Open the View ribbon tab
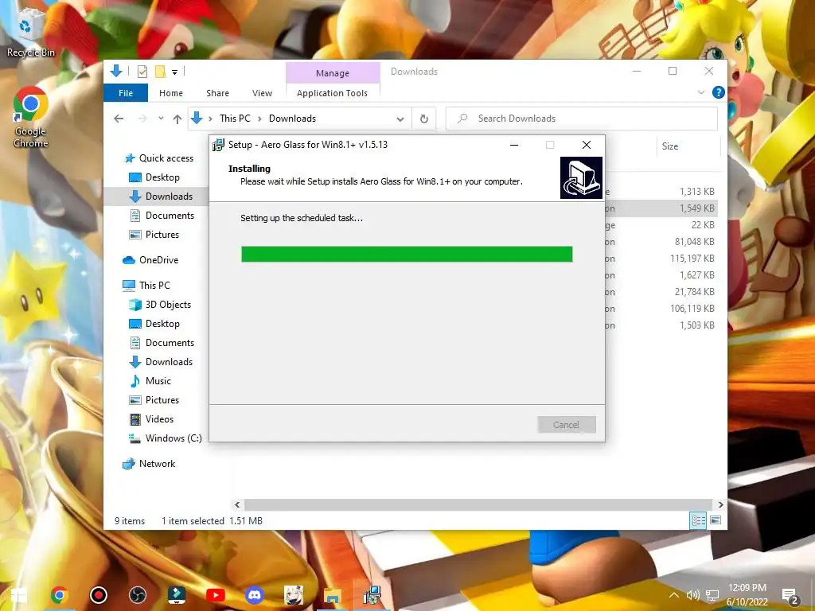815x611 pixels. (x=262, y=93)
